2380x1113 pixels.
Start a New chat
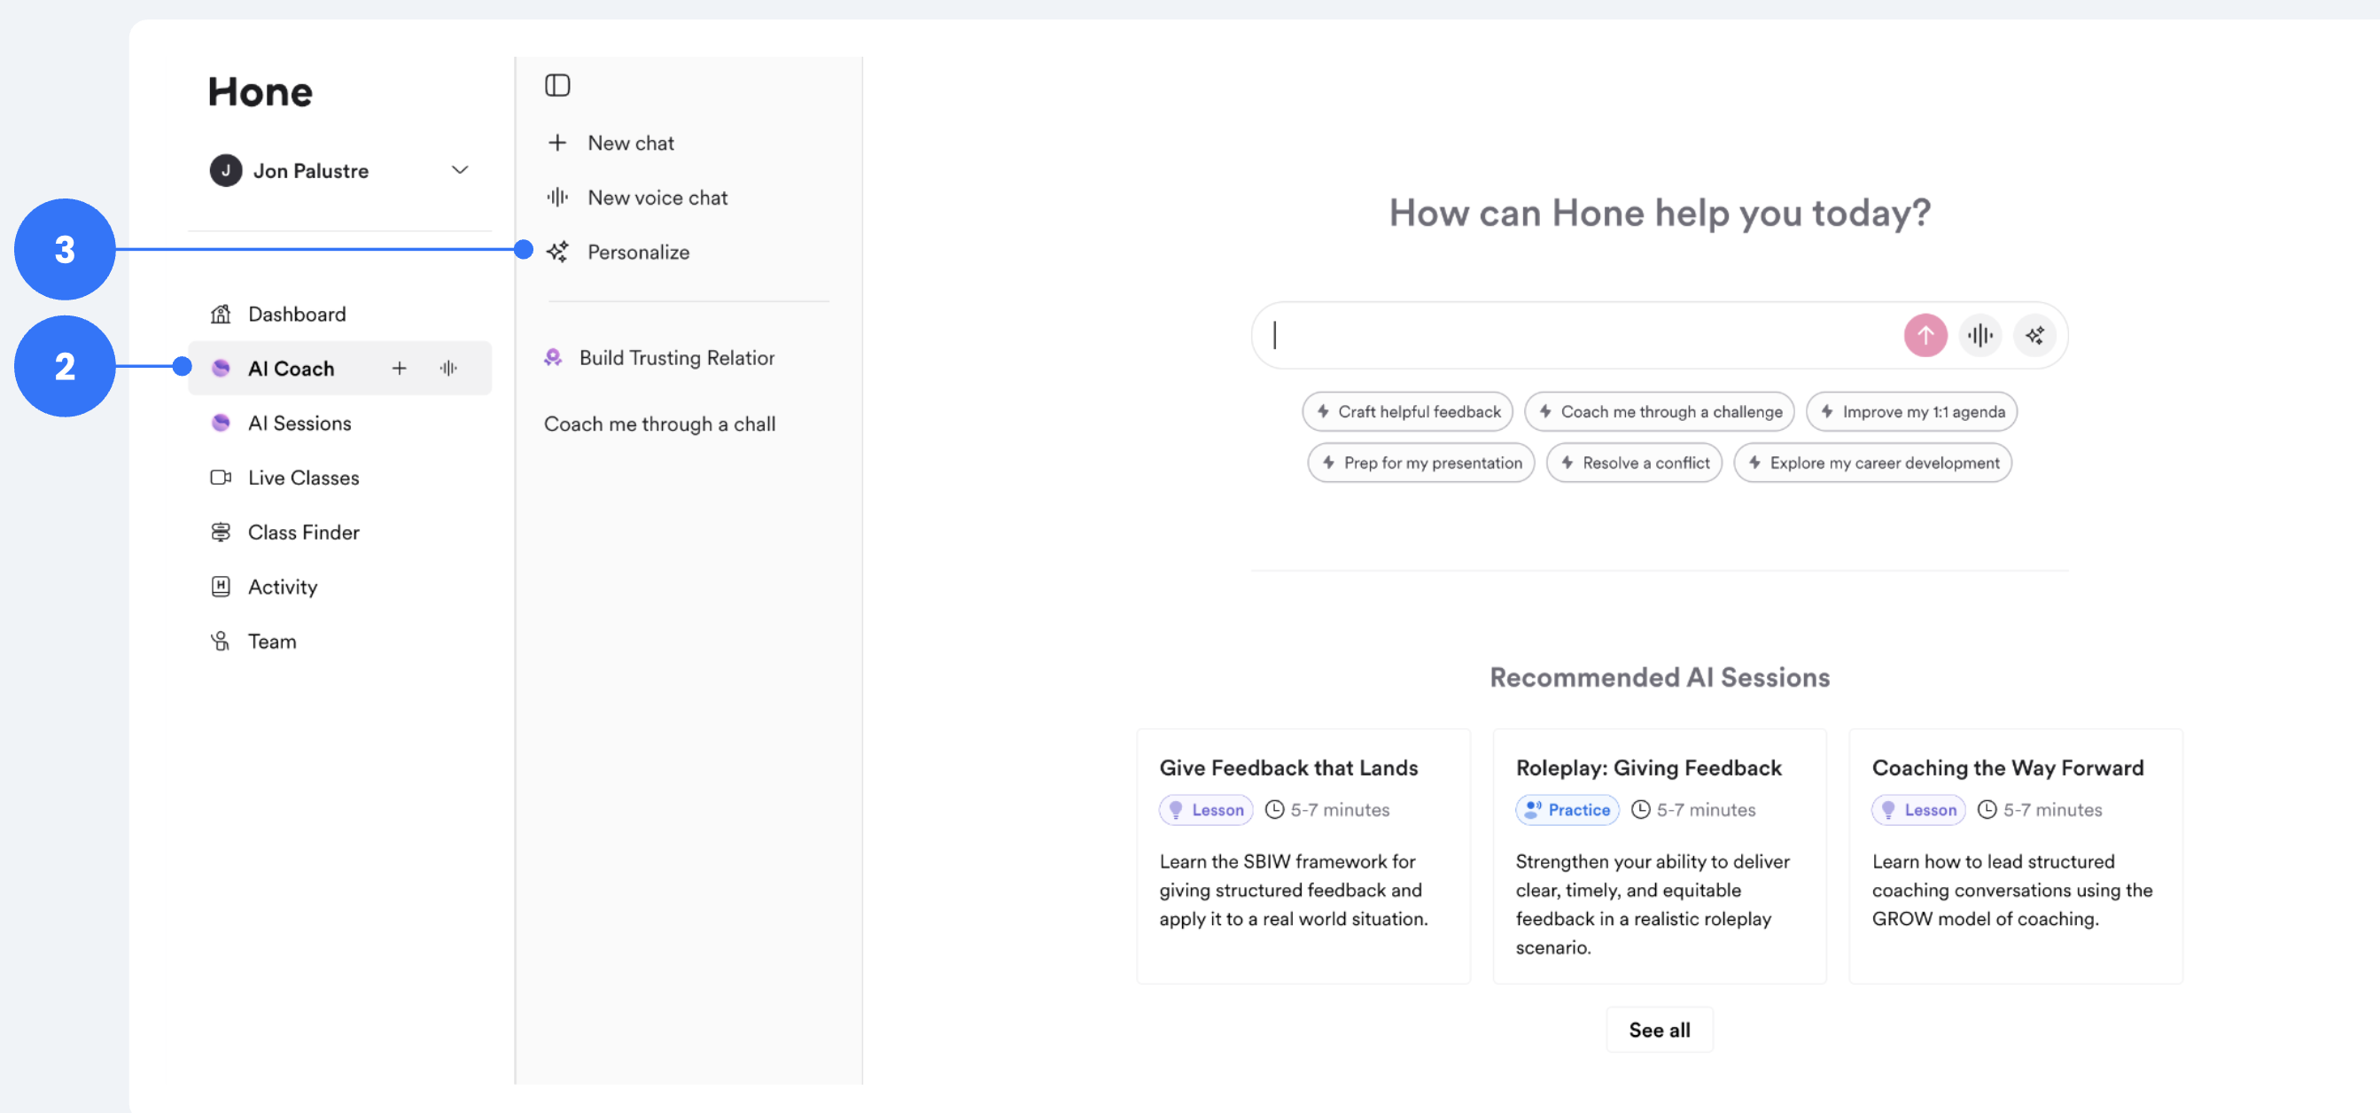point(630,144)
